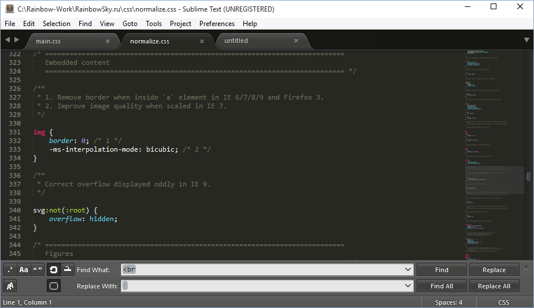Viewport: 534px width, 308px height.
Task: Open the CSS syntax selector
Action: pos(503,302)
